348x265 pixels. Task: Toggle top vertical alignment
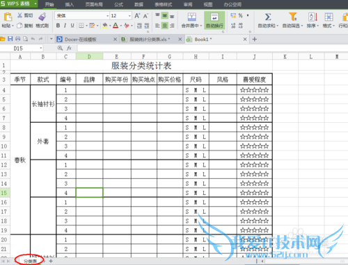(157, 16)
